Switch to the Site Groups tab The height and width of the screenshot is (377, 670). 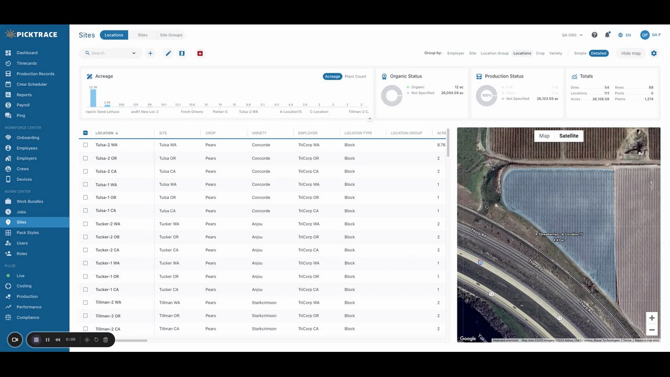pos(171,35)
